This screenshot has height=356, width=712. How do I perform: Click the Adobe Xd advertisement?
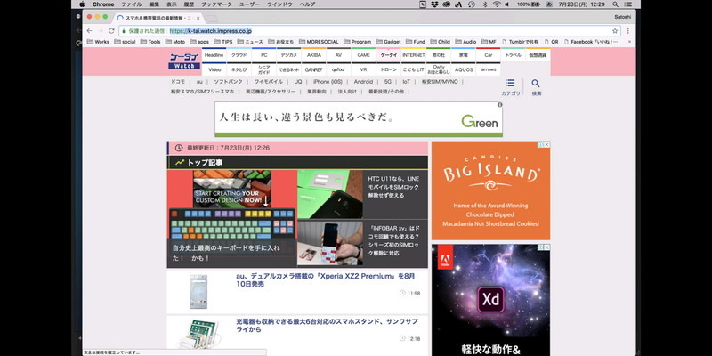(x=491, y=300)
